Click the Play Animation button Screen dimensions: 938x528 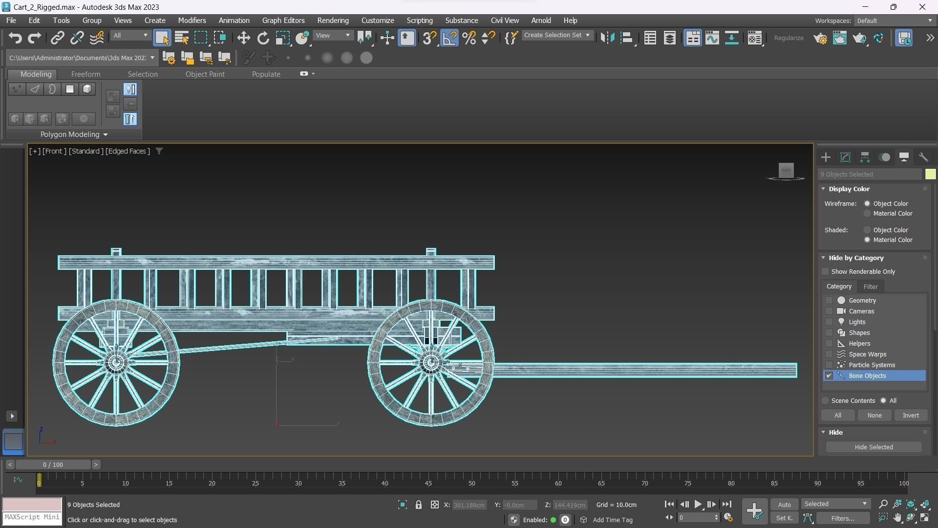pyautogui.click(x=698, y=505)
